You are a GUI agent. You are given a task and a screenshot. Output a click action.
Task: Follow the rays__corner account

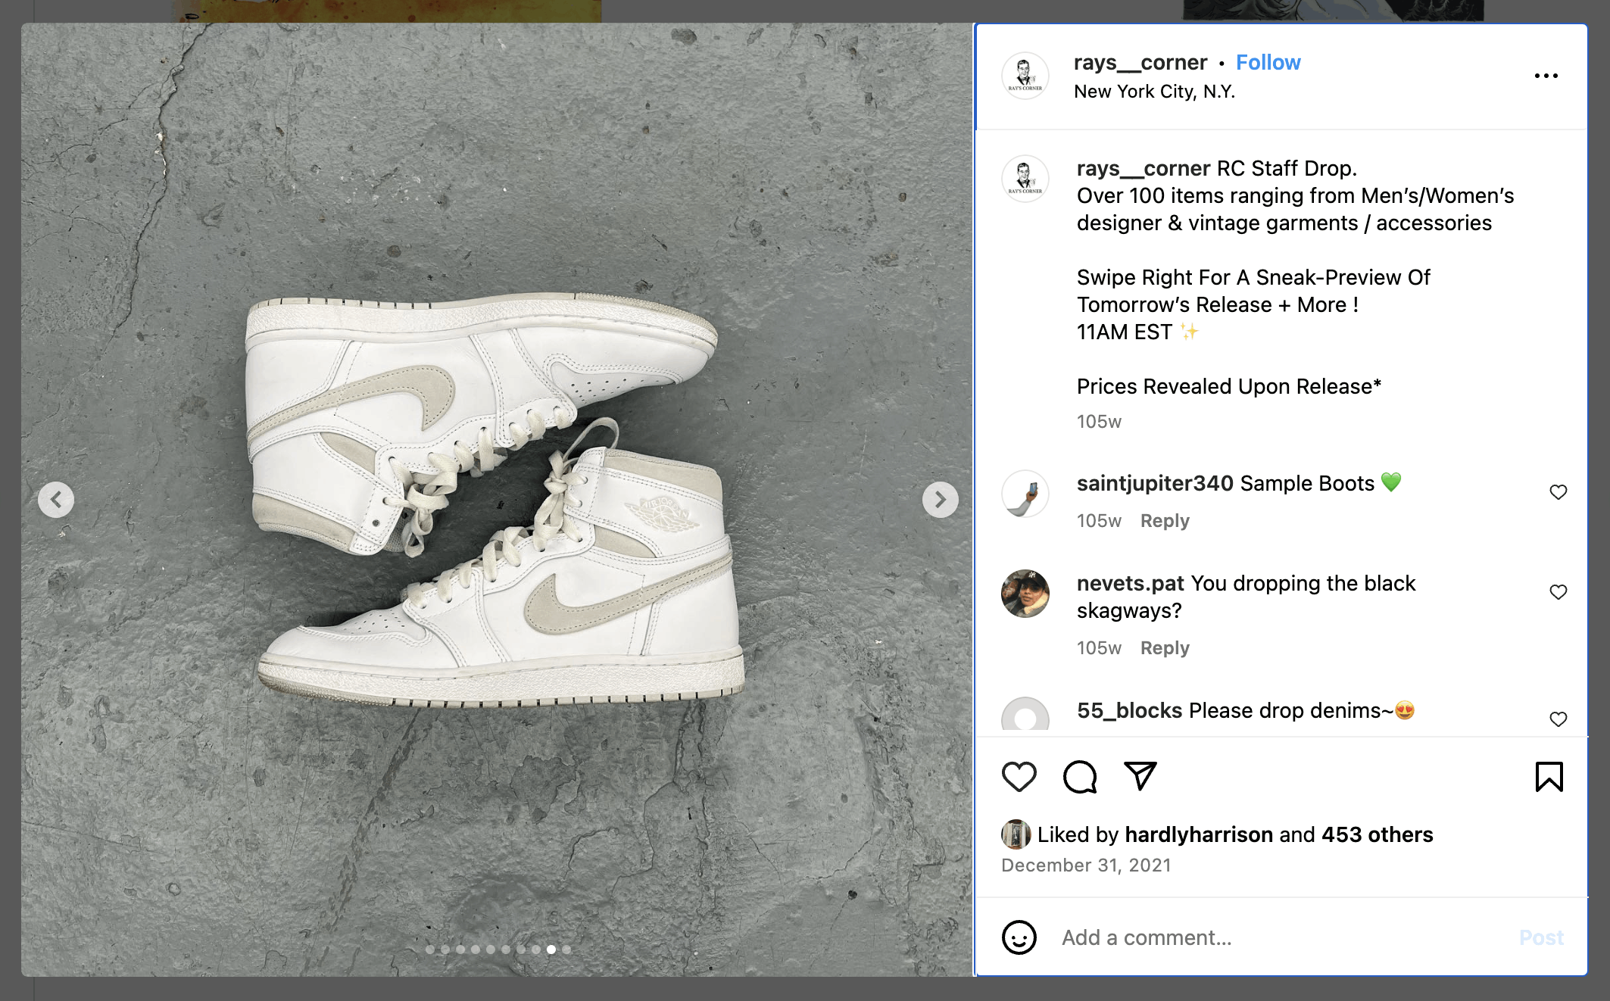point(1268,62)
